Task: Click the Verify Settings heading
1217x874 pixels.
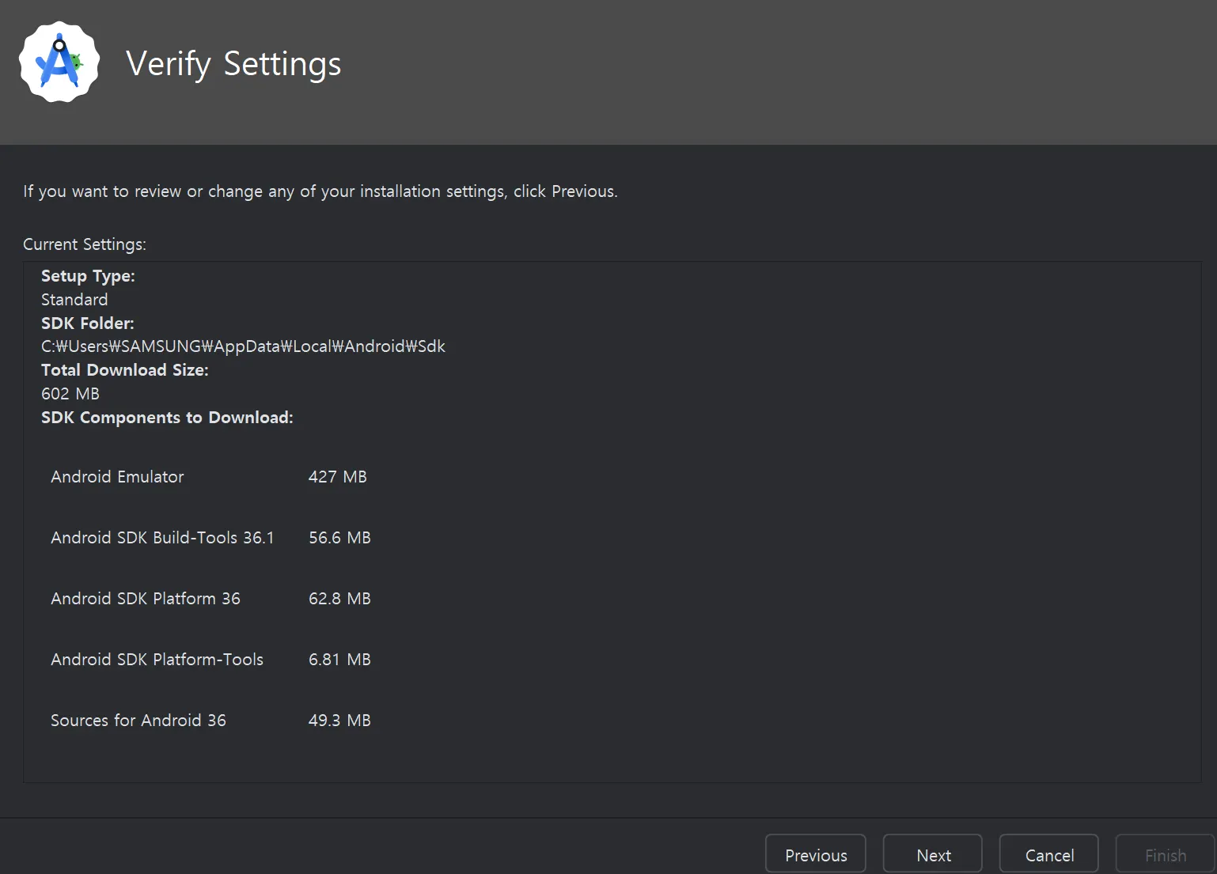Action: coord(233,63)
